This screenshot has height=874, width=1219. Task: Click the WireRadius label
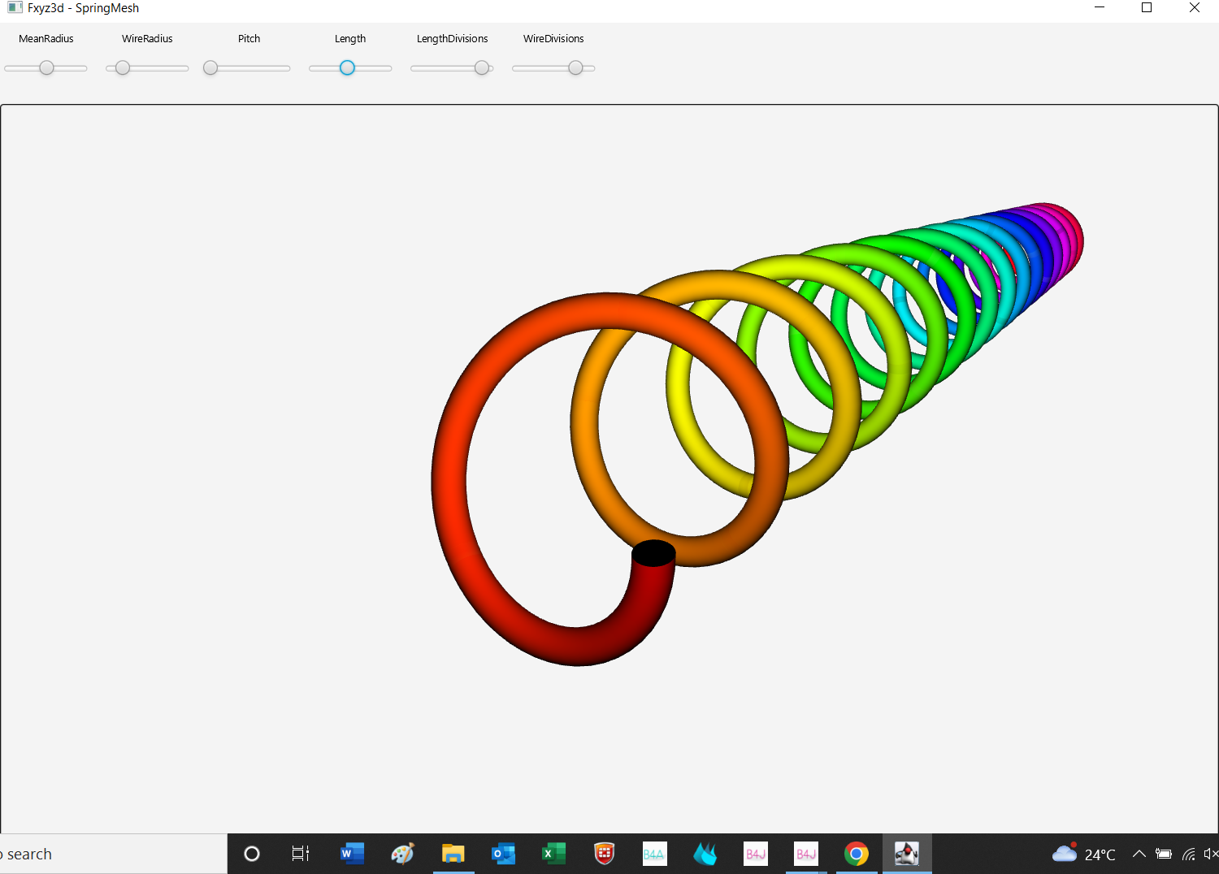click(147, 39)
